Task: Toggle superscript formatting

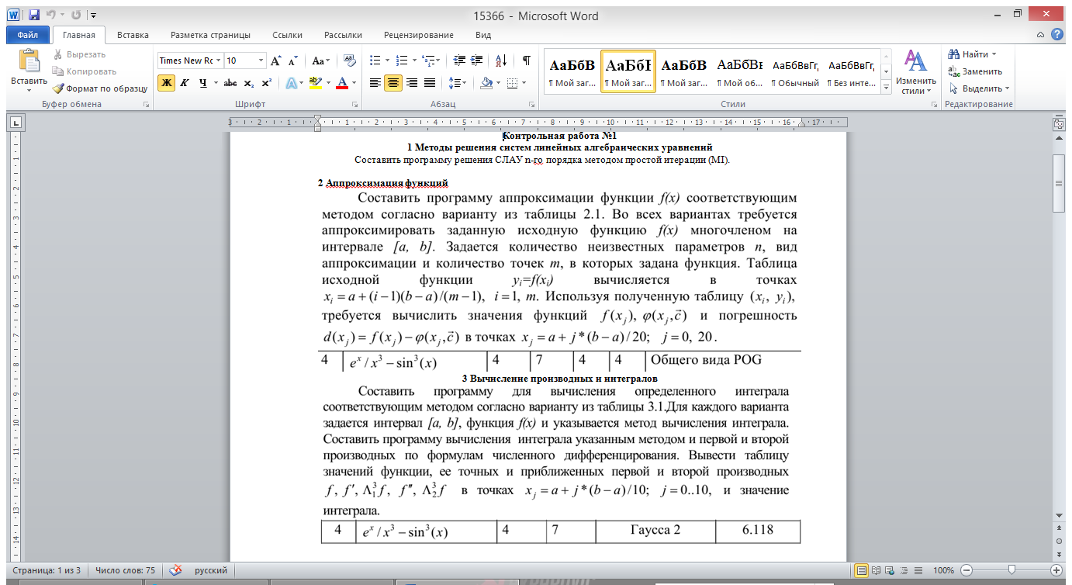Action: click(x=266, y=83)
